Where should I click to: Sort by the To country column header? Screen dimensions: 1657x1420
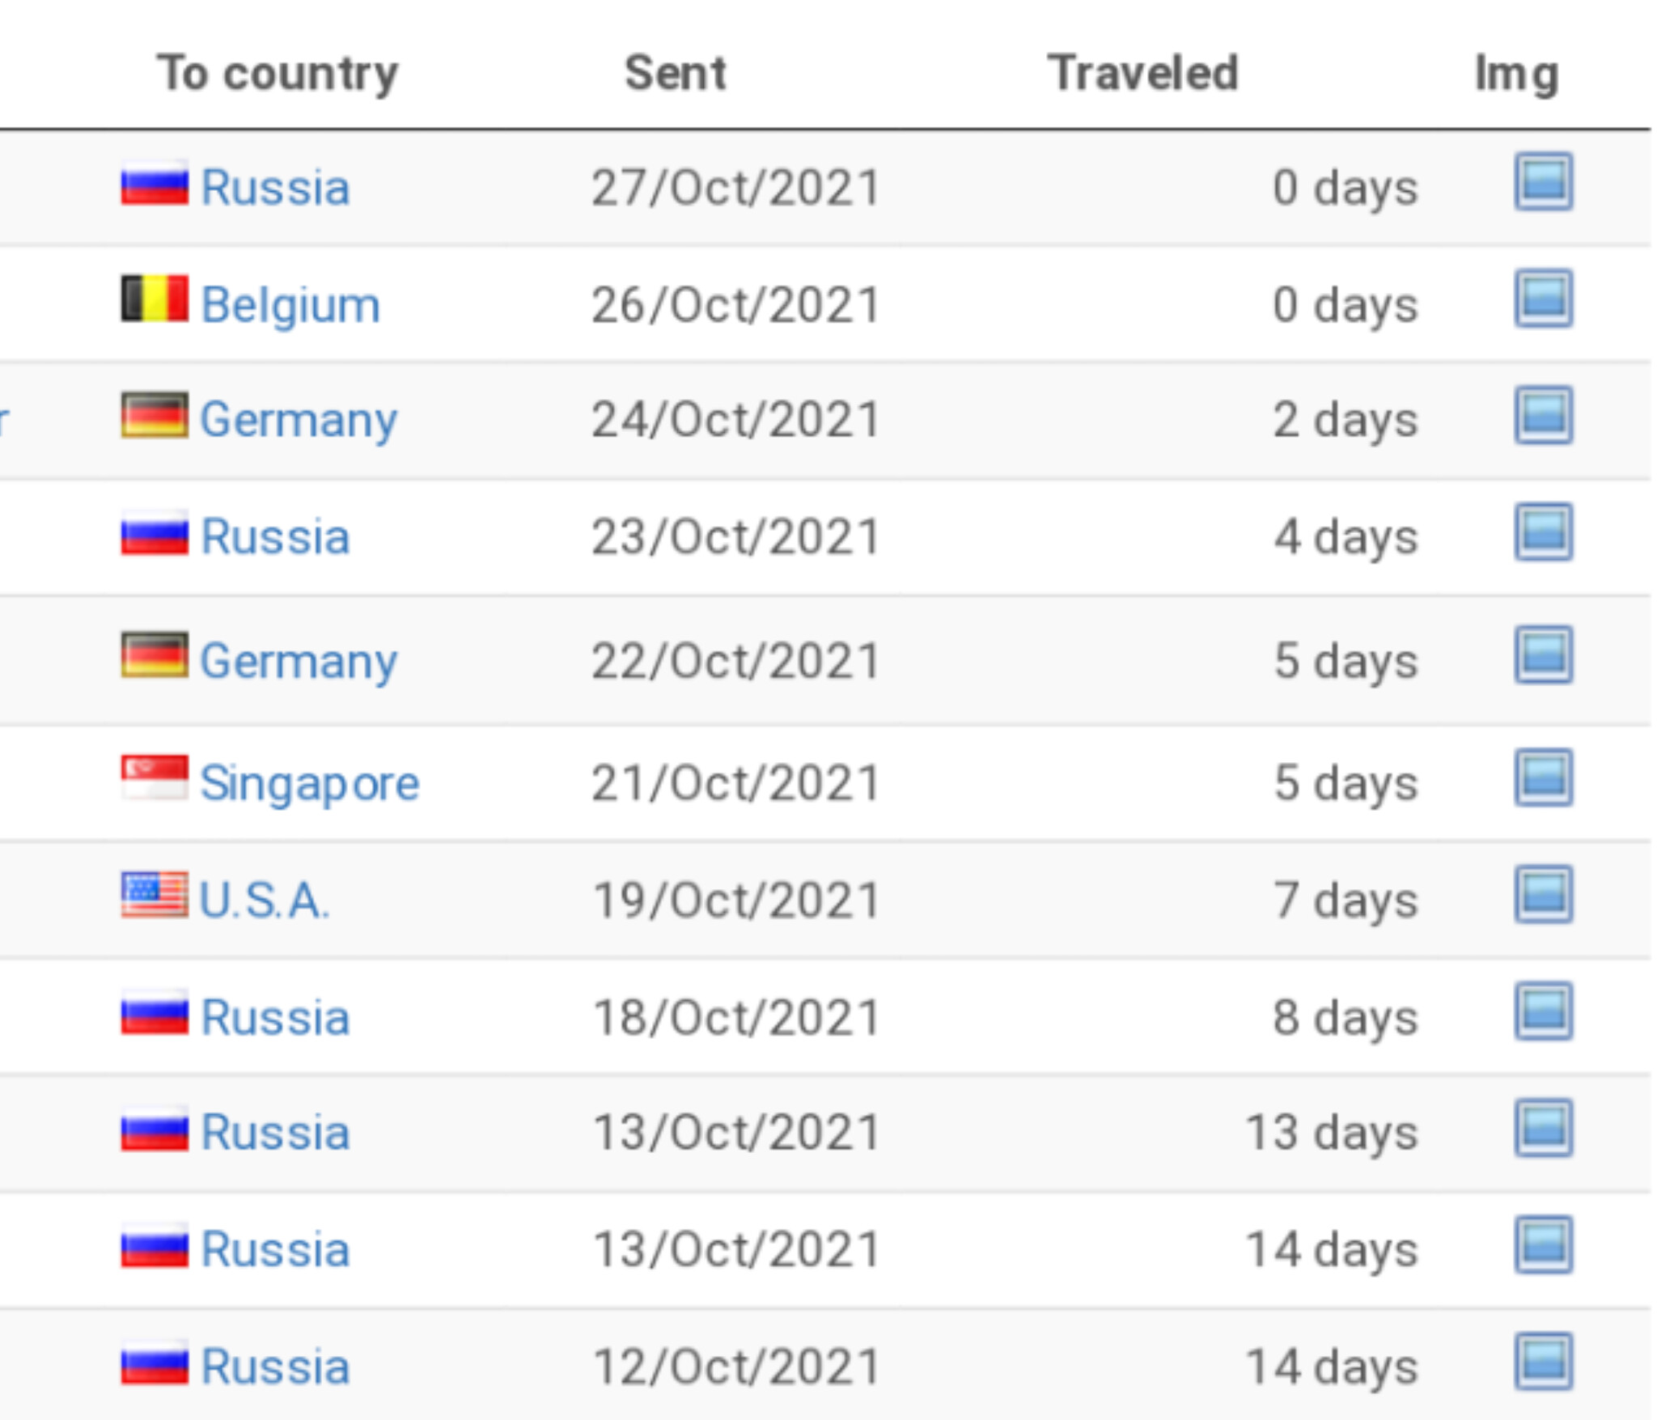pos(278,74)
